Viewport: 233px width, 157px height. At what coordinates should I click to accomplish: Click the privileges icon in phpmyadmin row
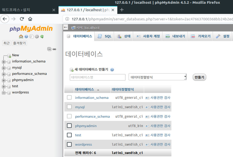[147, 126]
